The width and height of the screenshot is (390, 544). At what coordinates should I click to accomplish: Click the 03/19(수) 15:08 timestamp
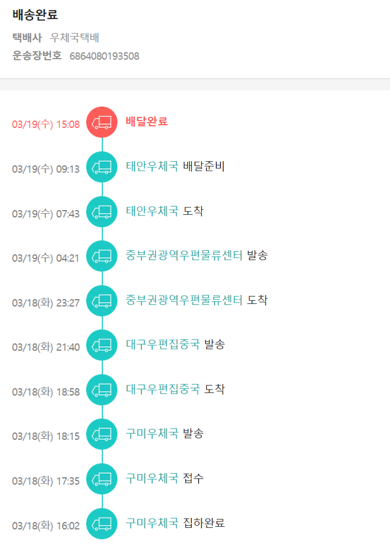pyautogui.click(x=46, y=124)
